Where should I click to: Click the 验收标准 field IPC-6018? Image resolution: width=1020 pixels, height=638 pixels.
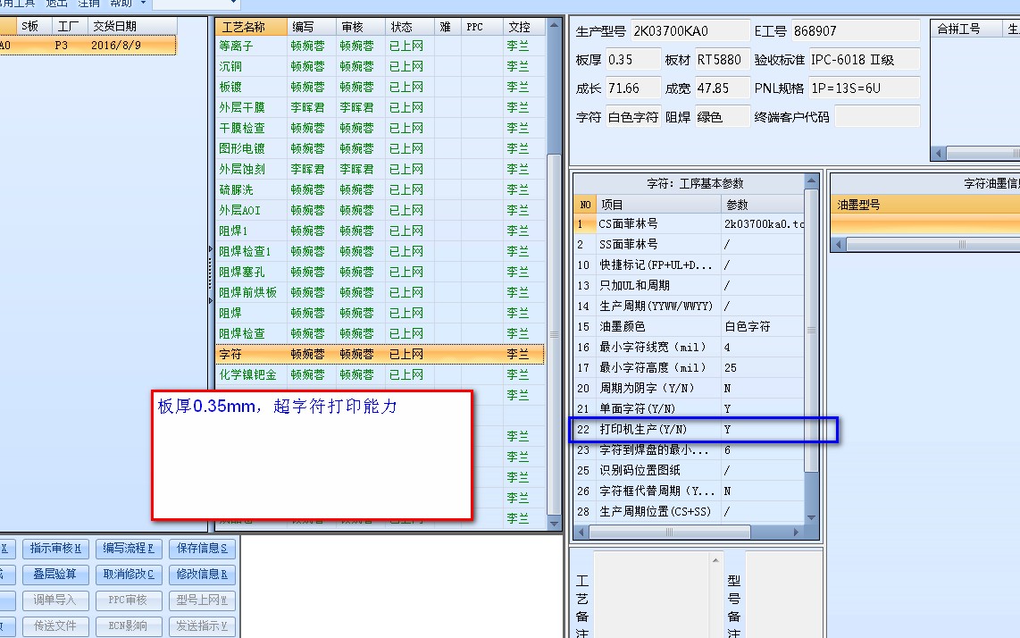[864, 59]
